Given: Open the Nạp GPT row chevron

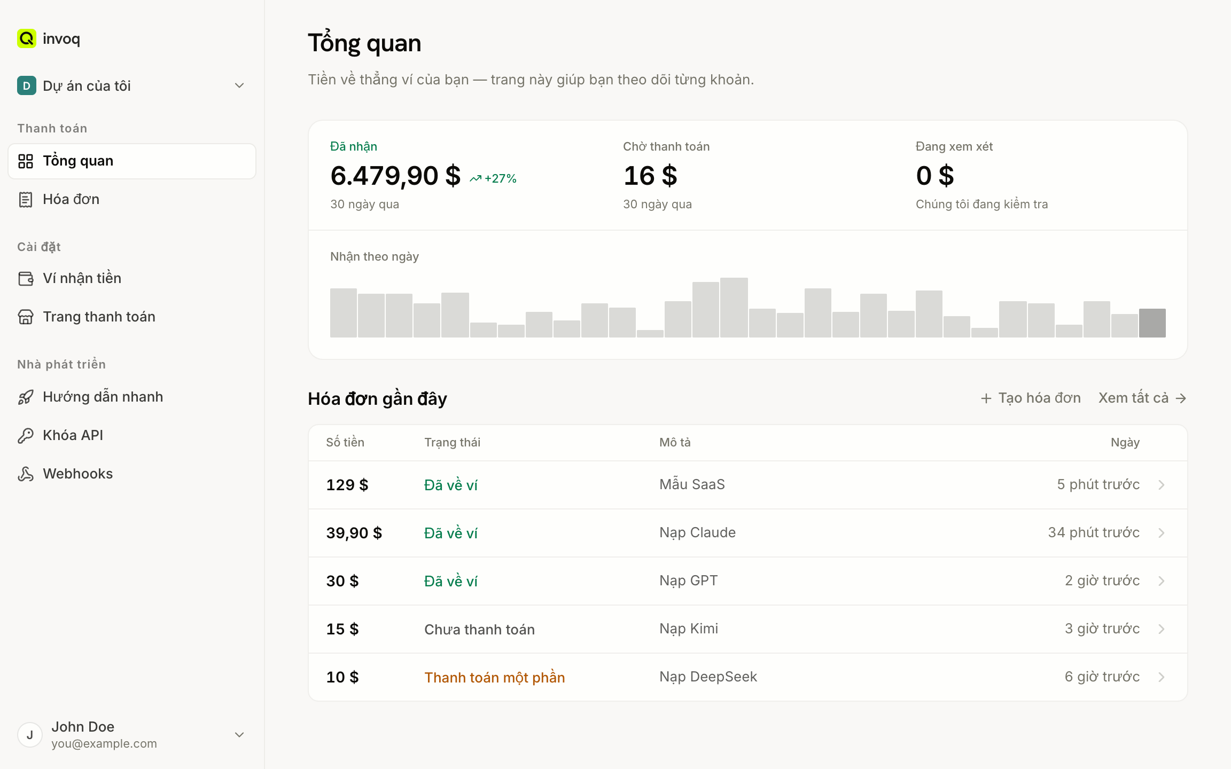Looking at the screenshot, I should [1162, 581].
